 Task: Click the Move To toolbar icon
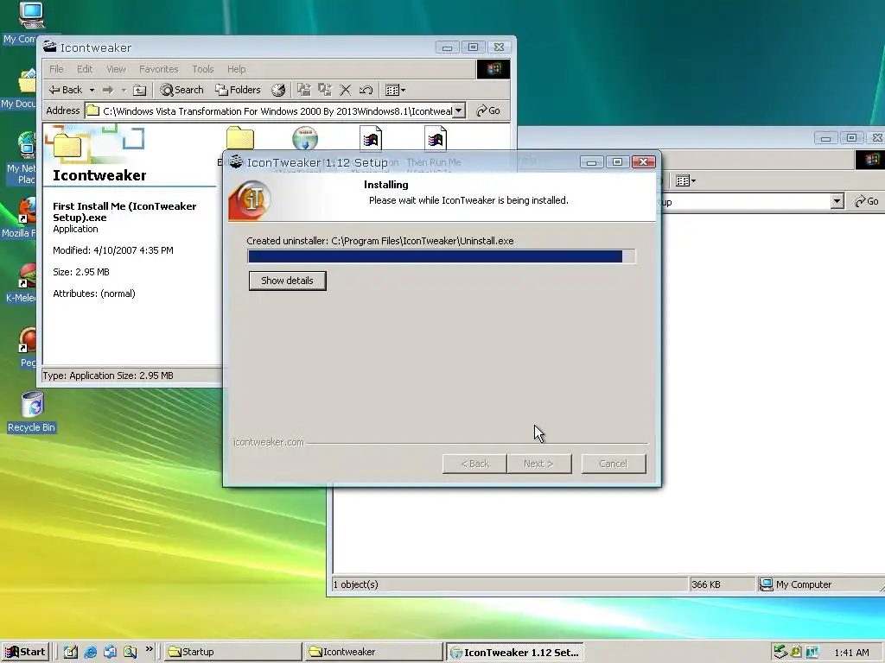pos(303,90)
